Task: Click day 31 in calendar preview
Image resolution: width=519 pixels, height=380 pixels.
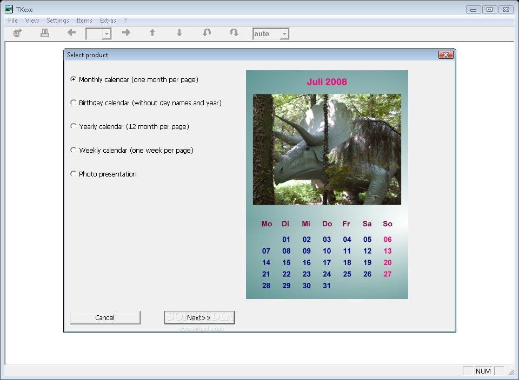Action: tap(327, 286)
